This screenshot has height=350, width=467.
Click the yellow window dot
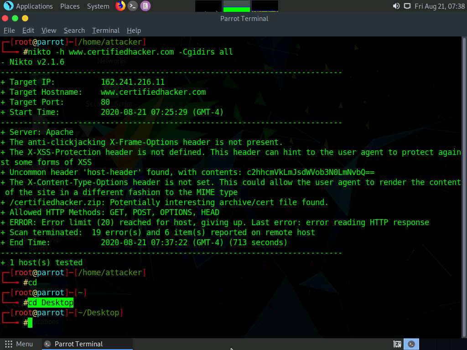[x=25, y=18]
